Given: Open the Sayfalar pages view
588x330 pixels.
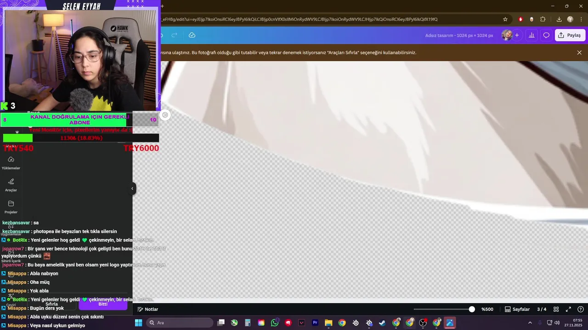Looking at the screenshot, I should (517, 309).
